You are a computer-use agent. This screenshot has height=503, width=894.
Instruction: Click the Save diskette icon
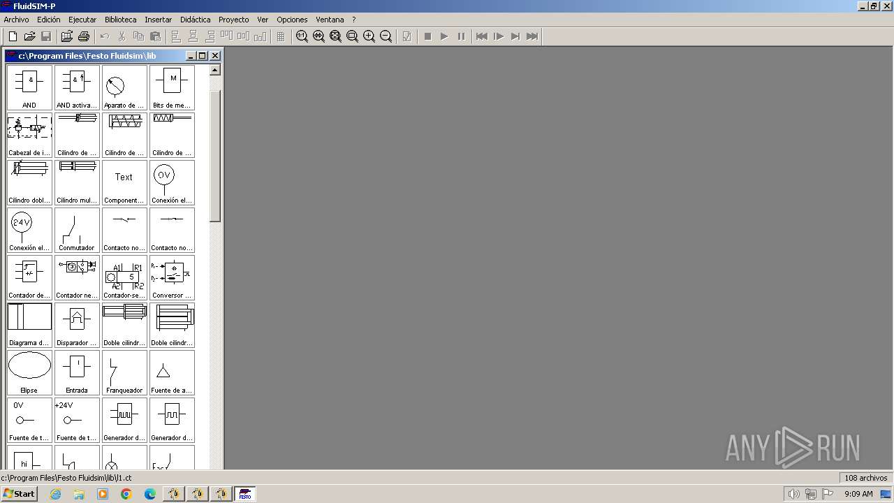pos(46,36)
